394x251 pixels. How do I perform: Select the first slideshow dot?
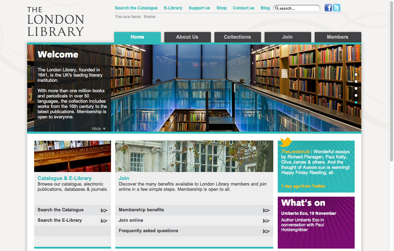tap(356, 75)
